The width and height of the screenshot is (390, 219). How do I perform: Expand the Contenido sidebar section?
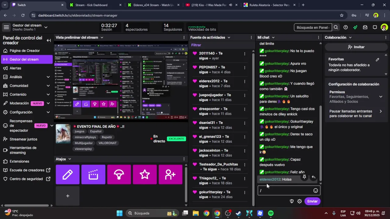[x=48, y=95]
